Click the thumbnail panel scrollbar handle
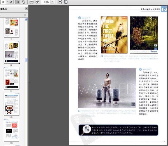The height and width of the screenshot is (146, 168). coord(26,60)
